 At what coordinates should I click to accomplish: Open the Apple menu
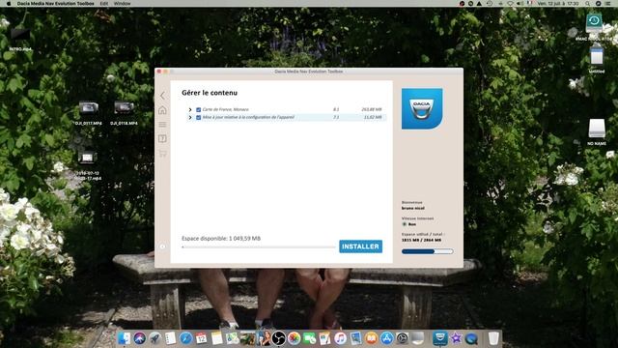pos(9,3)
